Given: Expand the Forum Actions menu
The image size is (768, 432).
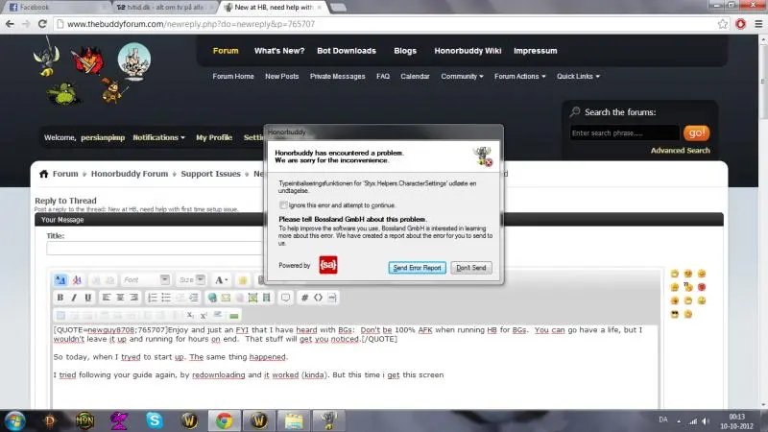Looking at the screenshot, I should coord(519,77).
